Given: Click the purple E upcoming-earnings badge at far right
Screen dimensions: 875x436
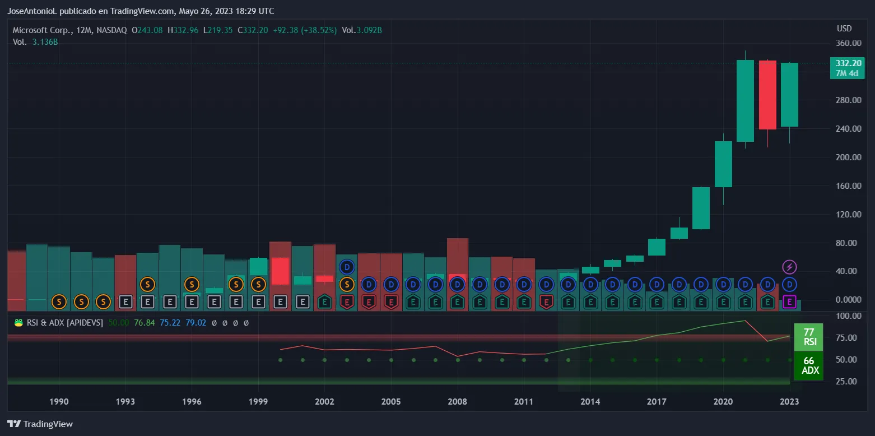Looking at the screenshot, I should click(x=790, y=302).
